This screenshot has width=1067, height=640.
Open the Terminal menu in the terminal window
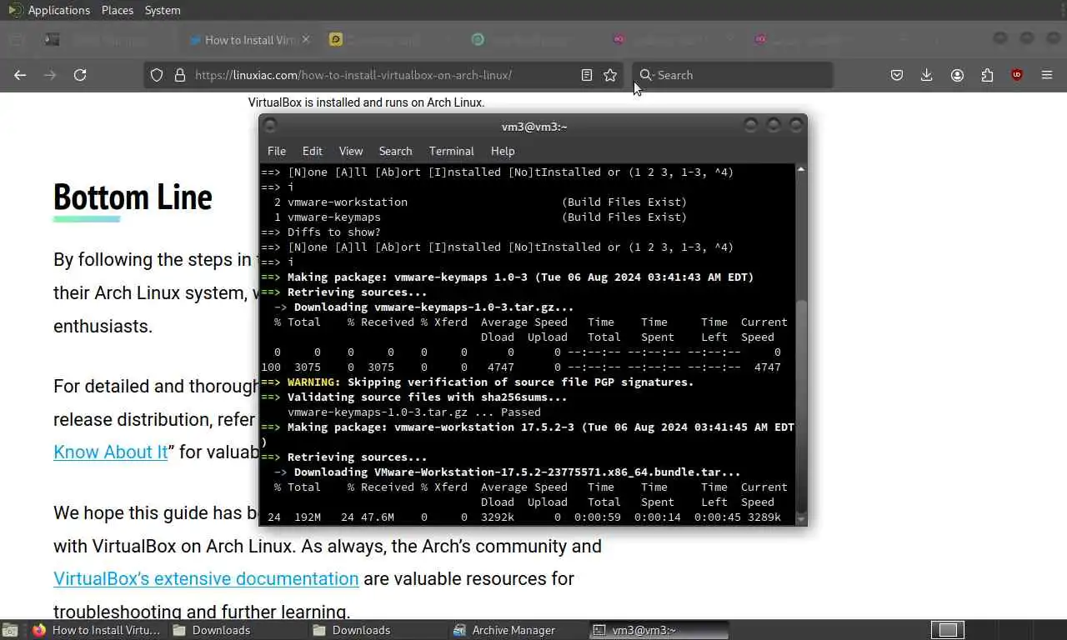(451, 151)
